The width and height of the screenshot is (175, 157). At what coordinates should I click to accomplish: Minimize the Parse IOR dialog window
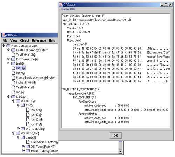click(162, 5)
